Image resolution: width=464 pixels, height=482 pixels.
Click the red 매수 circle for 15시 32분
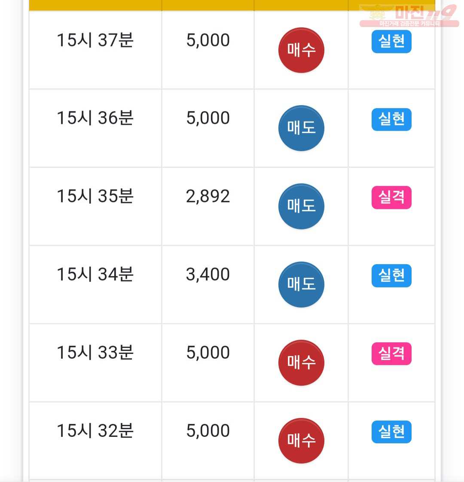[x=301, y=440]
